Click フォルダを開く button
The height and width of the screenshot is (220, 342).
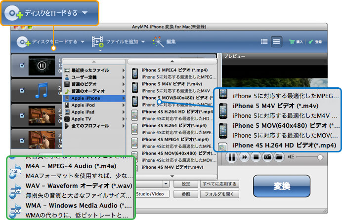pyautogui.click(x=219, y=194)
